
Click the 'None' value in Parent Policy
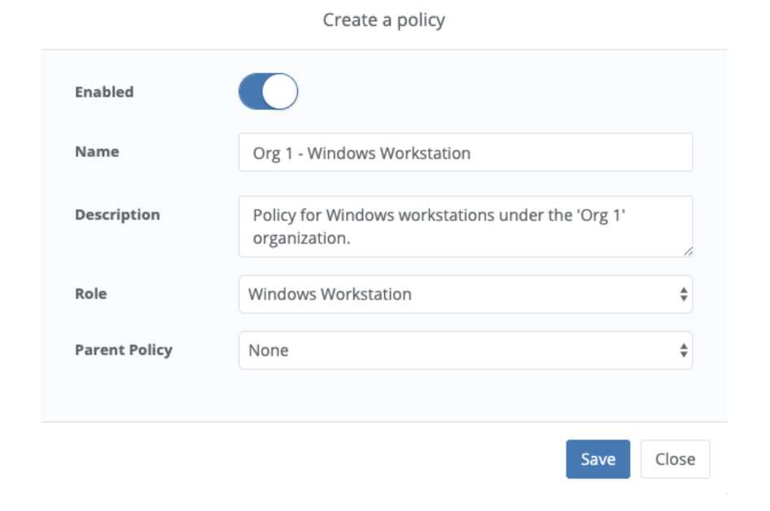pos(269,351)
